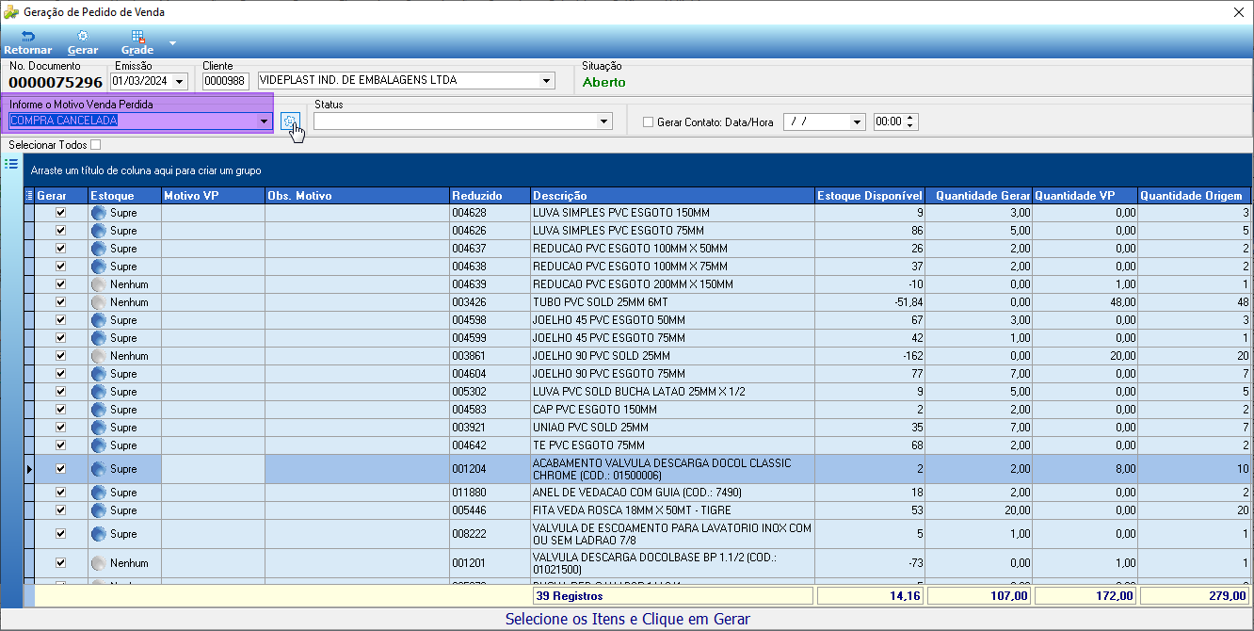Click the Cliente code field 0000988
1254x631 pixels.
226,81
